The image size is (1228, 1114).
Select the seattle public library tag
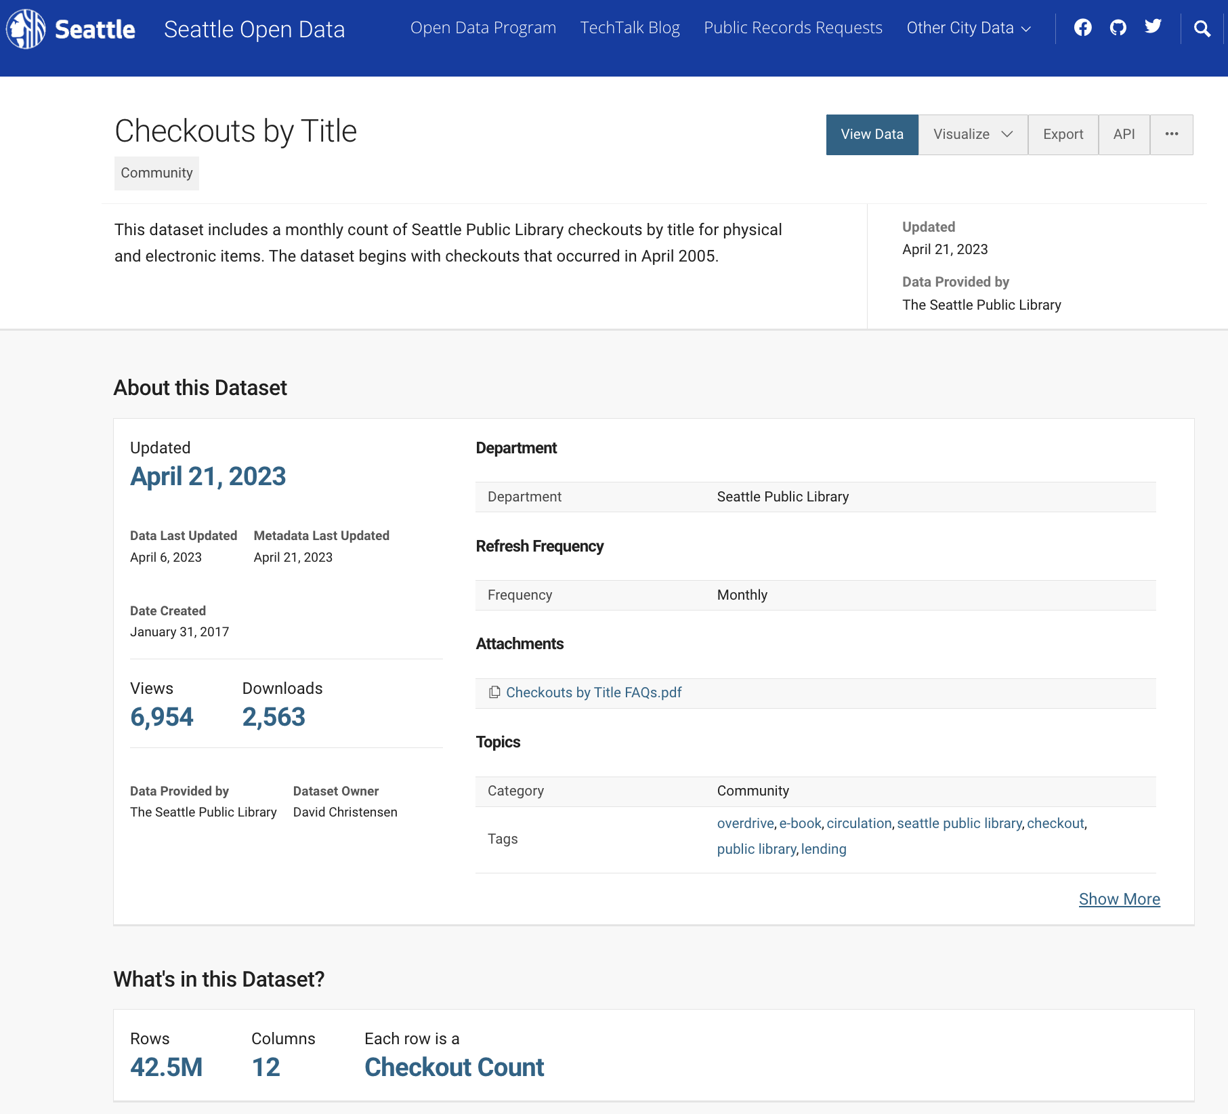958,823
